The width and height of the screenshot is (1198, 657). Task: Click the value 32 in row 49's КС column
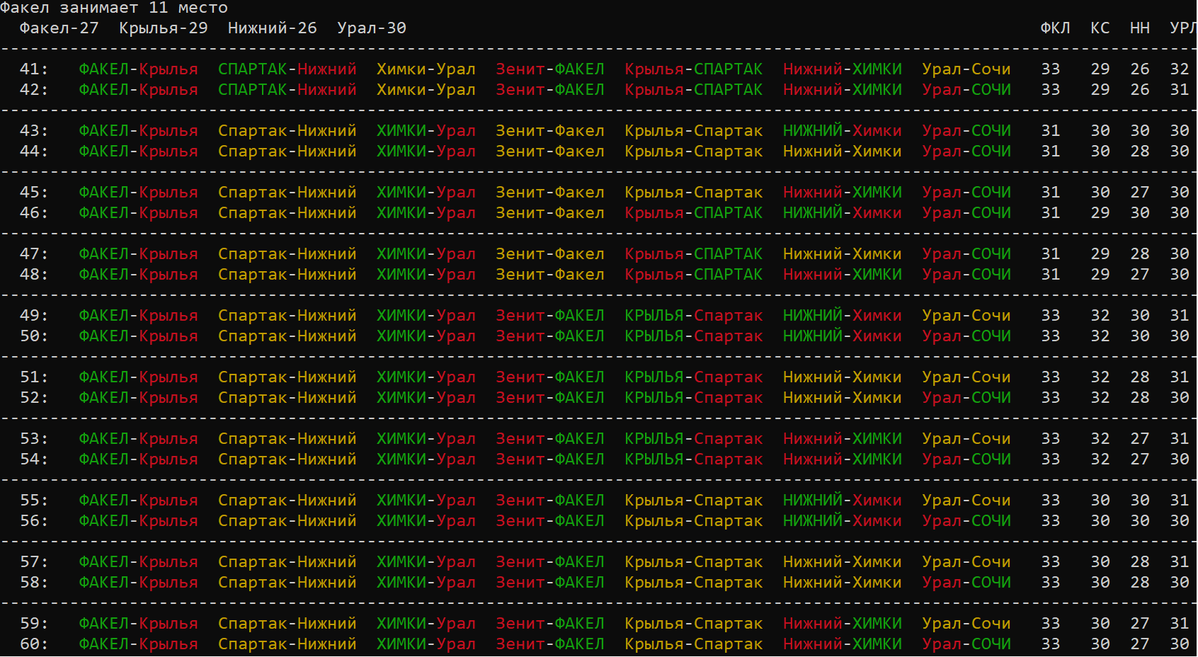click(1100, 316)
